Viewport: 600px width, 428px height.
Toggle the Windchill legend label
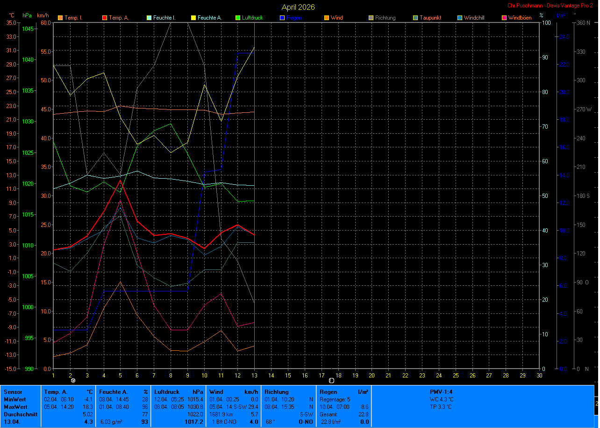tap(475, 18)
